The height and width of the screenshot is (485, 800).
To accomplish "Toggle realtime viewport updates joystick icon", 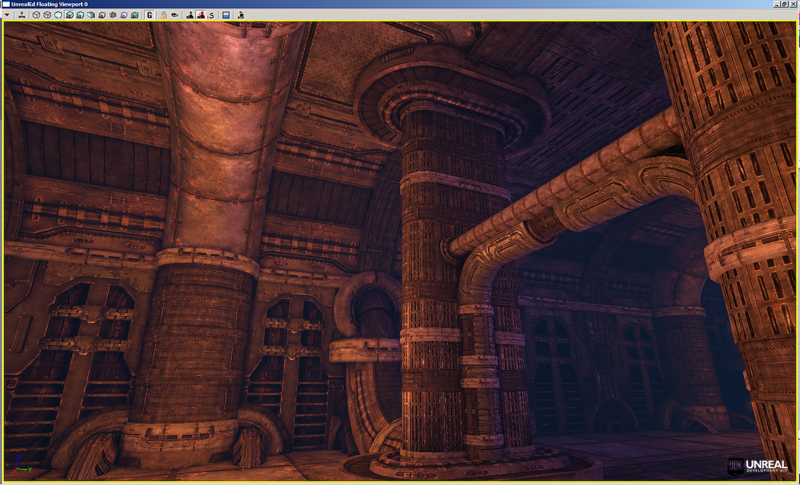I will click(x=22, y=15).
